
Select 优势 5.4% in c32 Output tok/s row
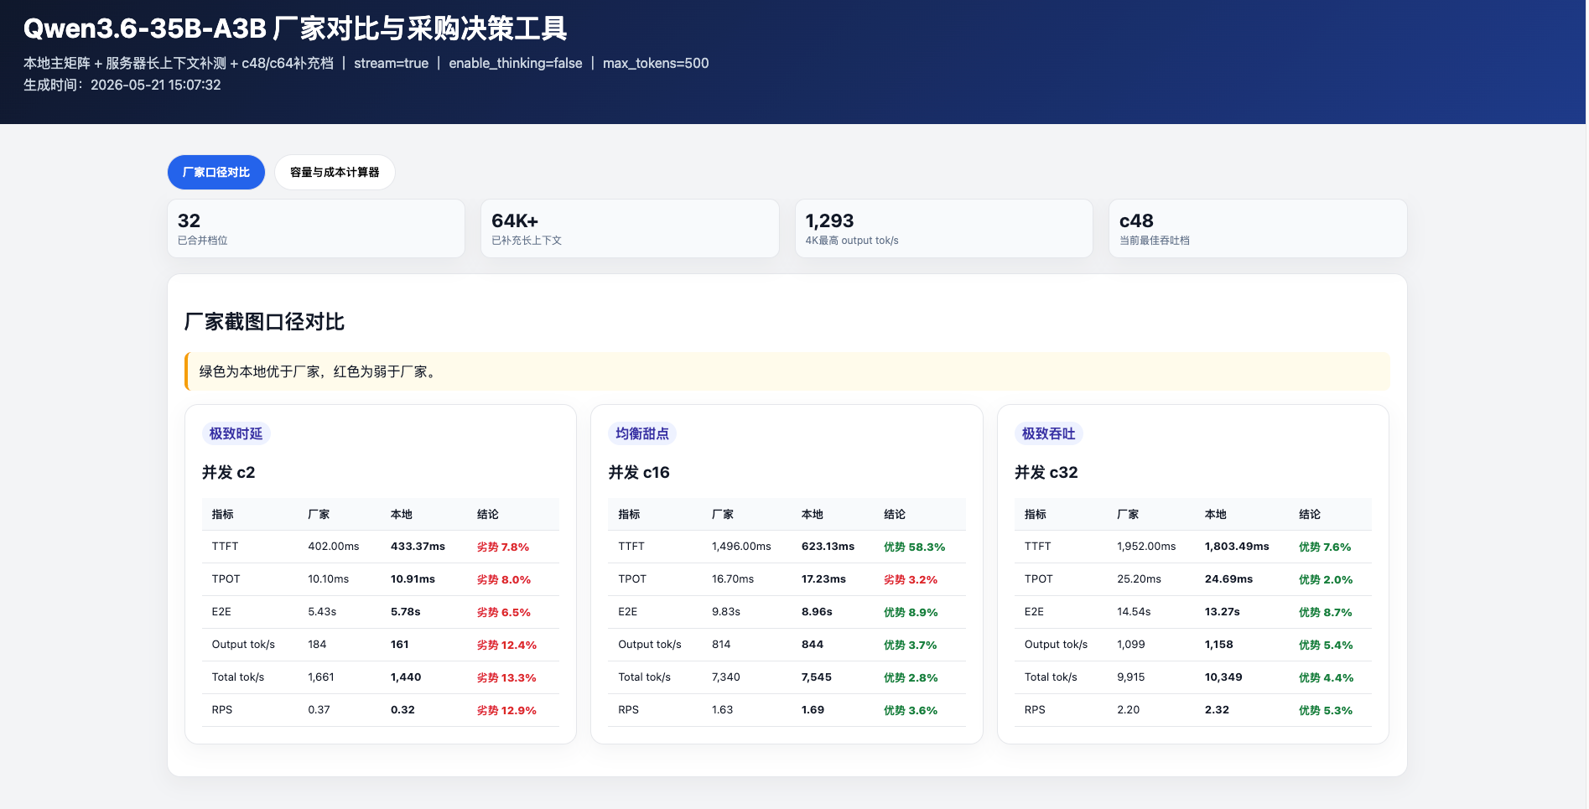click(1326, 645)
